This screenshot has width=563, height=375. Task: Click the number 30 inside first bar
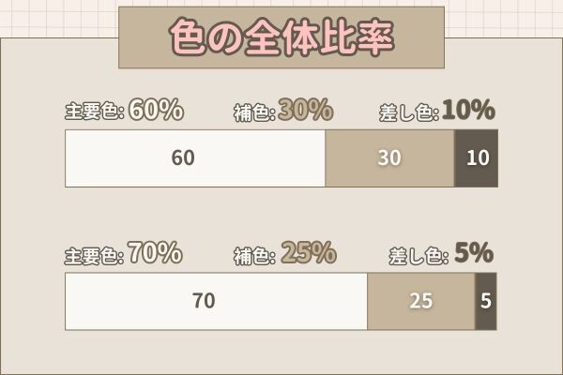tap(389, 157)
